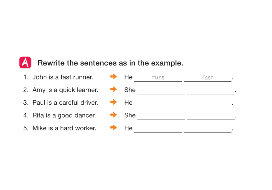Click the "Rewrite the sentences" instruction heading
The image size is (272, 190).
pos(110,63)
